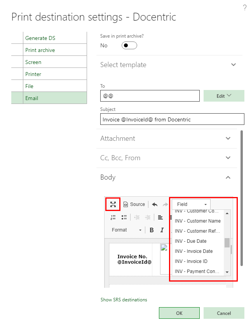
Task: Select Email destination
Action: pyautogui.click(x=55, y=98)
